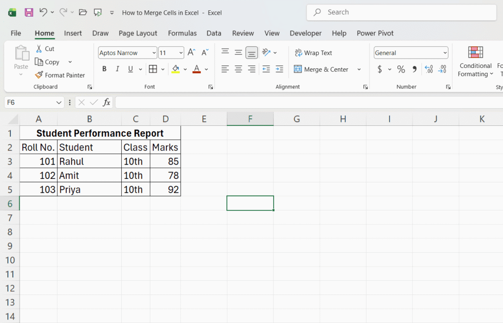Click the formula bar Cancel X button
Screen dimensions: 503x323
82,102
